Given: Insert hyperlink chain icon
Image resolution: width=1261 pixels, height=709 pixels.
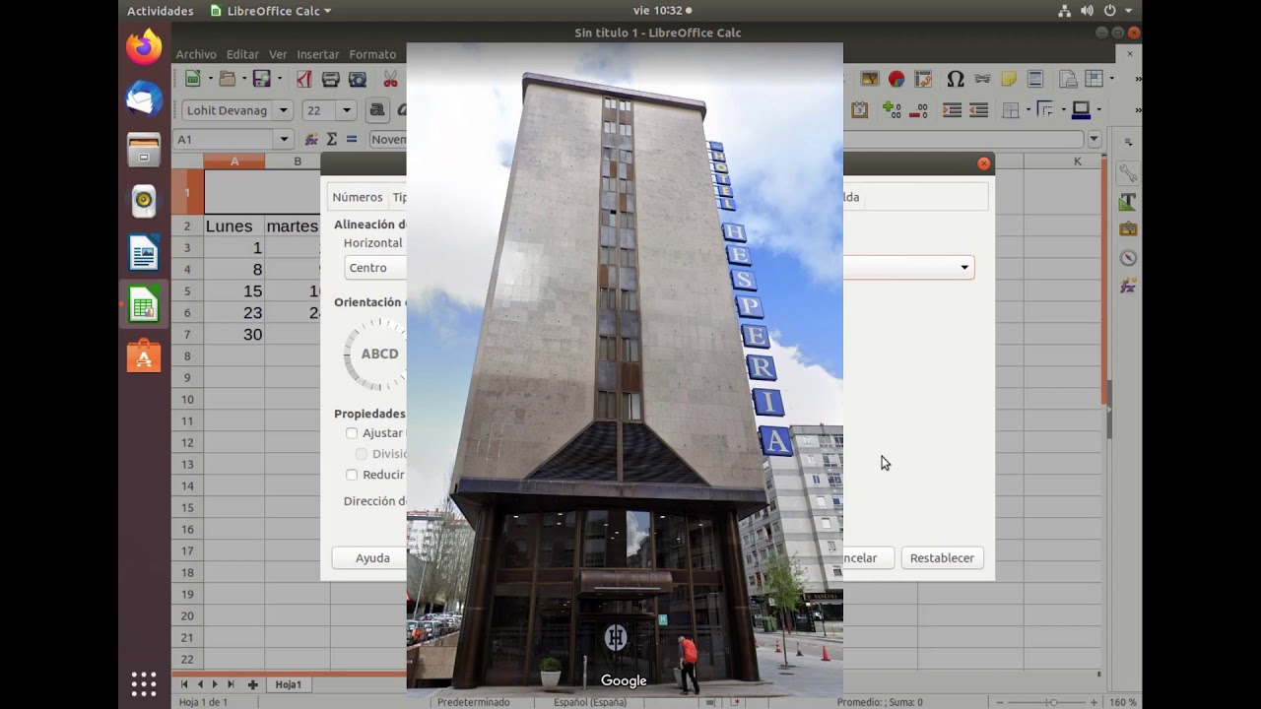Looking at the screenshot, I should click(x=982, y=79).
